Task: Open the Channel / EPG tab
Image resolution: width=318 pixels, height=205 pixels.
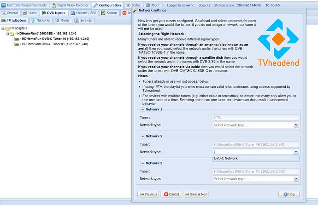Action: point(83,13)
